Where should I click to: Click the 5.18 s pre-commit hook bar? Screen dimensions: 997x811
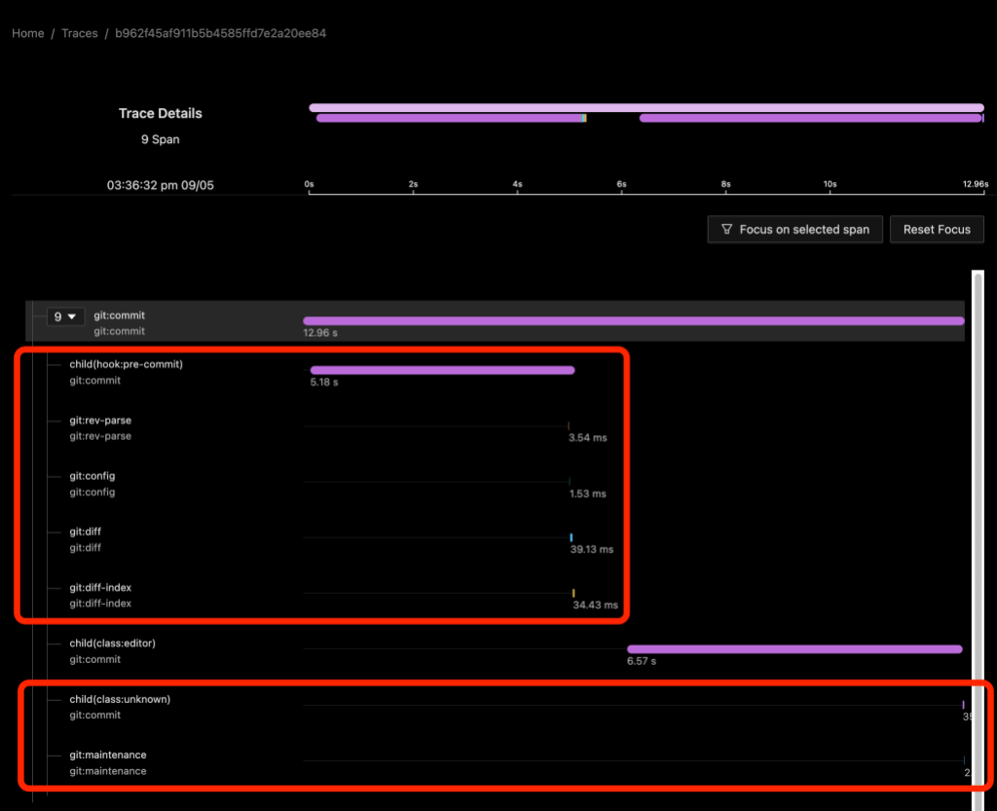click(443, 370)
